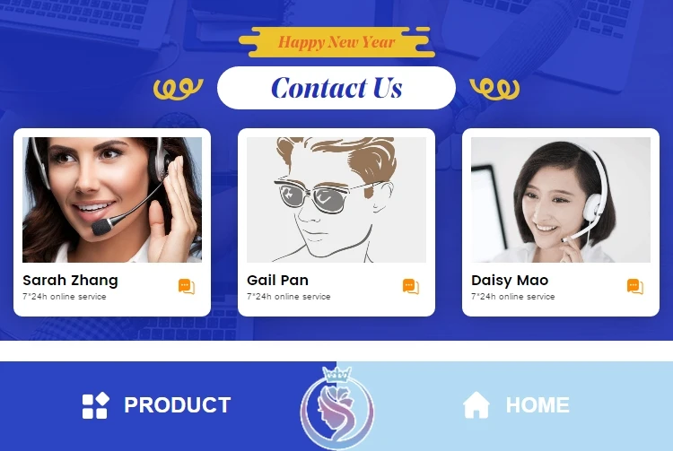Click the PRODUCT grid icon

(95, 405)
